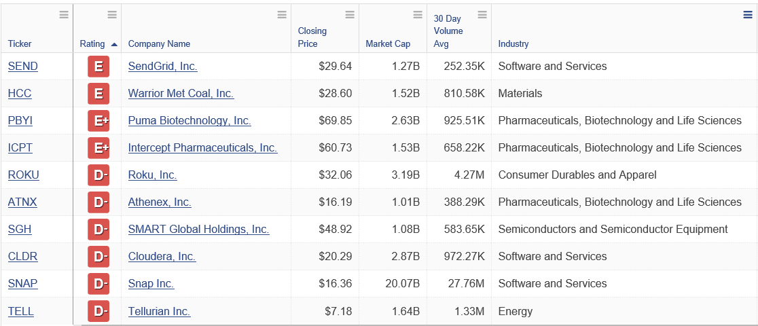Open the Market Cap column menu icon
The width and height of the screenshot is (758, 326).
pos(418,15)
